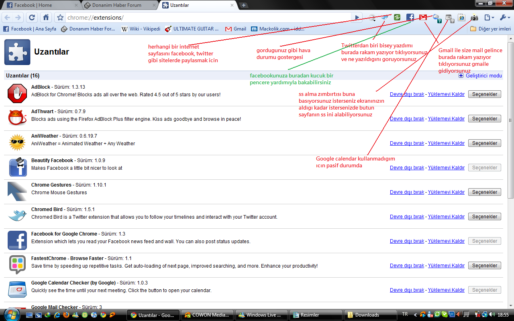Go back using the back arrow

coord(7,18)
